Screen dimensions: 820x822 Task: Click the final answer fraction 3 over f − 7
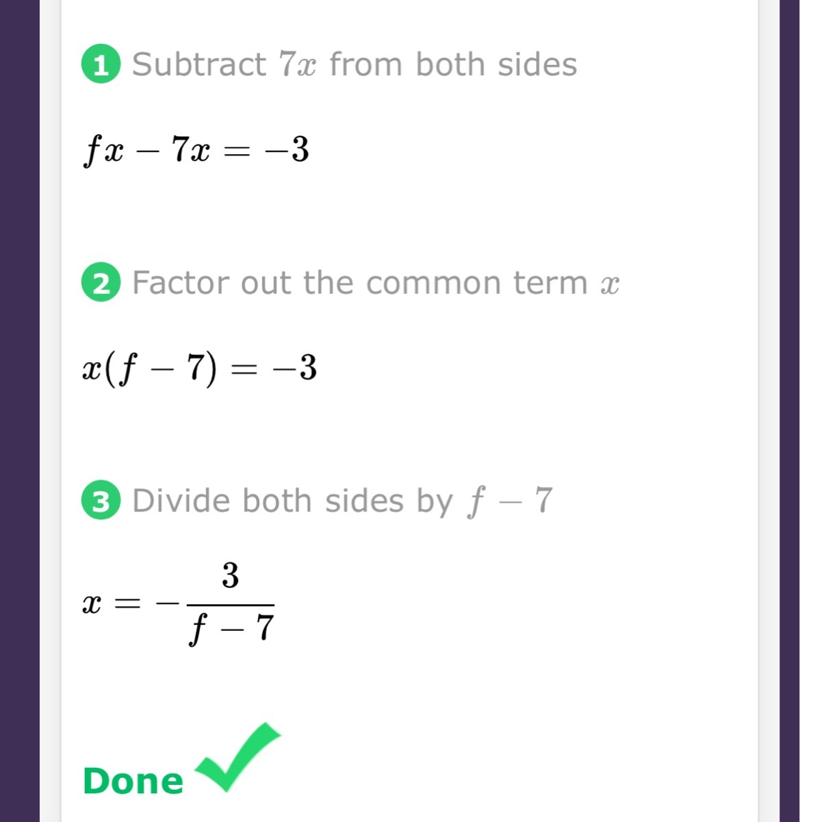[x=231, y=603]
